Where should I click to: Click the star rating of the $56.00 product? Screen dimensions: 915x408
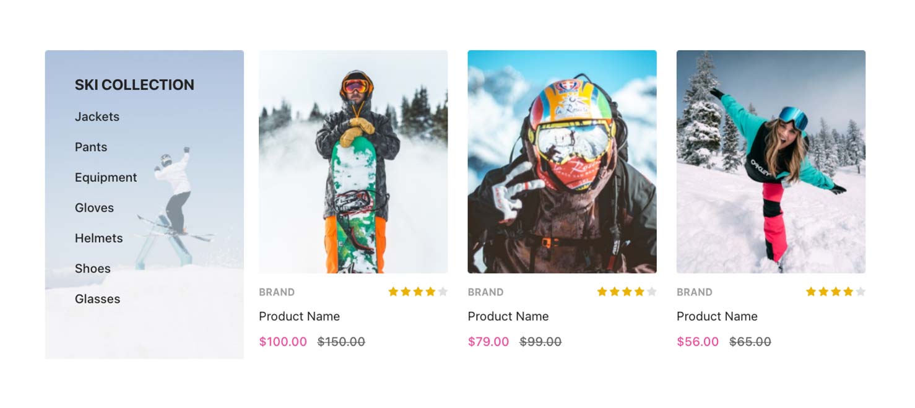point(836,292)
